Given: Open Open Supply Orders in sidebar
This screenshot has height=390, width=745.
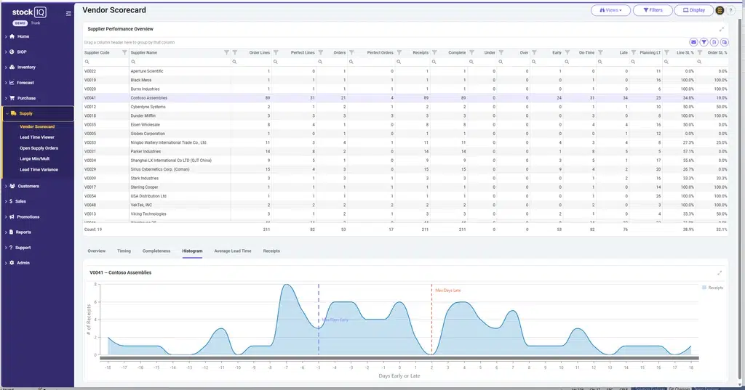Looking at the screenshot, I should click(39, 148).
